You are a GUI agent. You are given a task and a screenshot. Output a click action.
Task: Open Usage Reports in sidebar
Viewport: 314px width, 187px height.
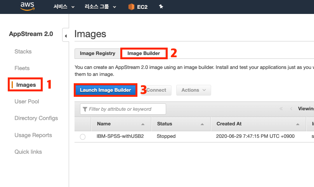click(33, 135)
